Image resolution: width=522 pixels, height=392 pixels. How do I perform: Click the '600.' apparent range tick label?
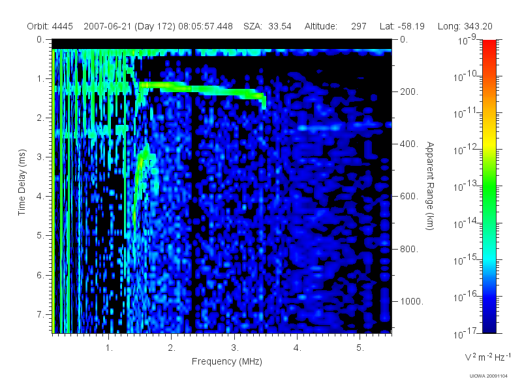coord(408,197)
